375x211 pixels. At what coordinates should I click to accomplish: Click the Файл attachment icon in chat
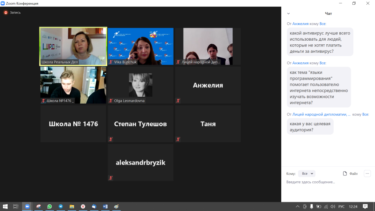345,174
